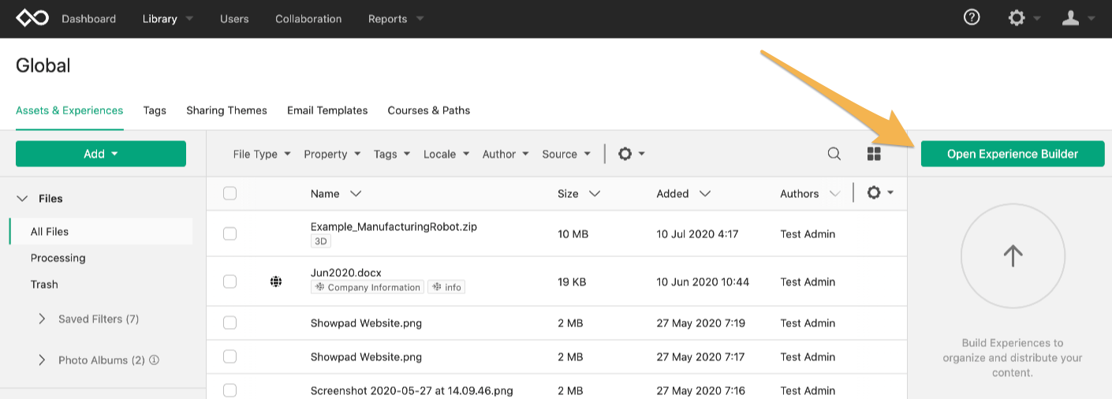Open Collaboration in top navigation
1112x399 pixels.
pyautogui.click(x=308, y=18)
